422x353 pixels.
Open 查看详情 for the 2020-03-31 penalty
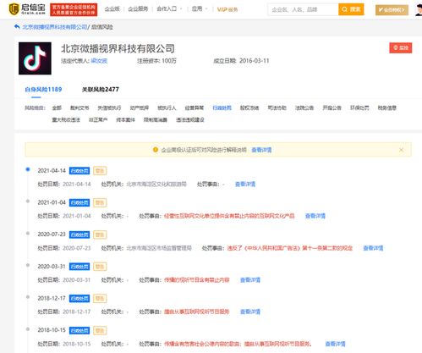250,280
